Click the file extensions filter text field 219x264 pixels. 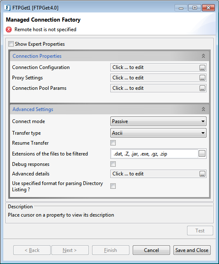coord(155,154)
